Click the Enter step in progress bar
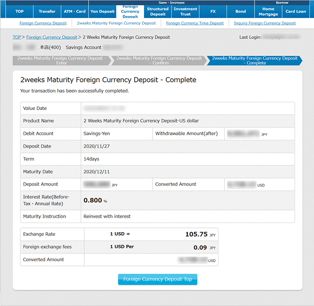Screen dimensions: 314x306 (x=60, y=60)
